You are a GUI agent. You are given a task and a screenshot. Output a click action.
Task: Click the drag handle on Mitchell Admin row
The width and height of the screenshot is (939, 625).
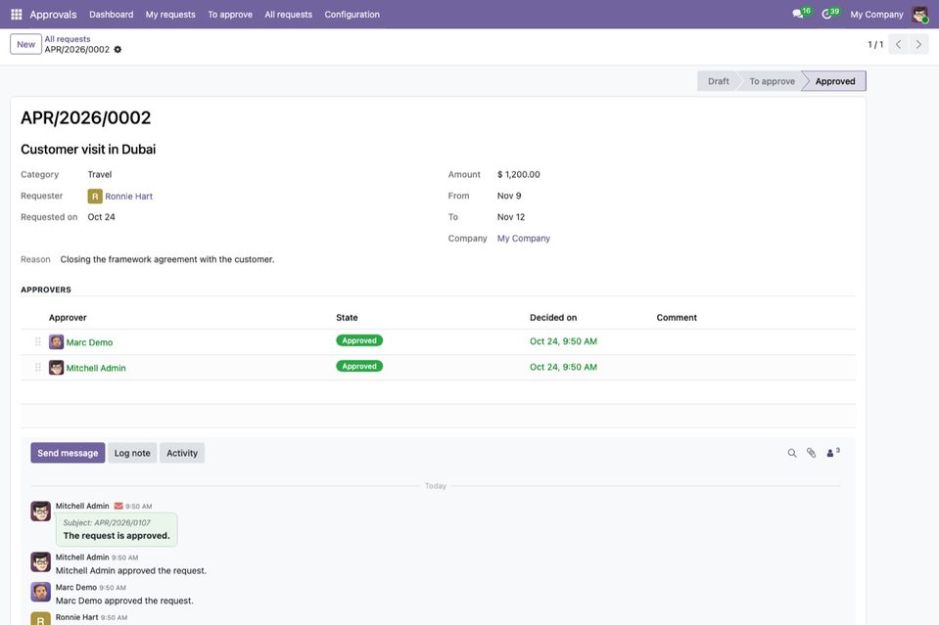38,368
